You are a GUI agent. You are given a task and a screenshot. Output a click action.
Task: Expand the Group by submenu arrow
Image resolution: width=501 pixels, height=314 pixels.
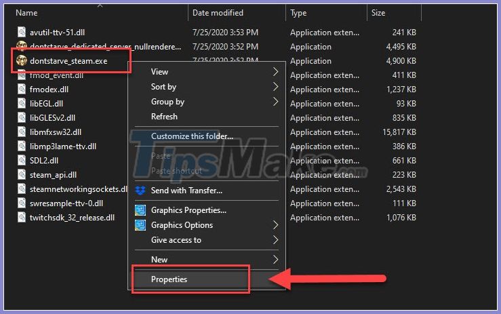275,101
